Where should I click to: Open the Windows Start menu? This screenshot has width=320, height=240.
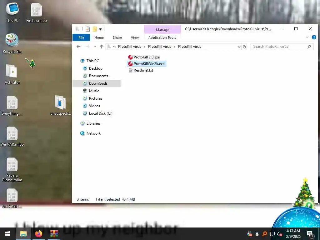tap(7, 234)
